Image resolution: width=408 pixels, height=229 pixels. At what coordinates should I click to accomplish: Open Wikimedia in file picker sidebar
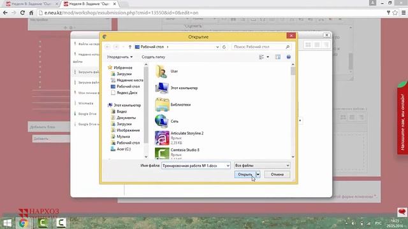(x=85, y=103)
